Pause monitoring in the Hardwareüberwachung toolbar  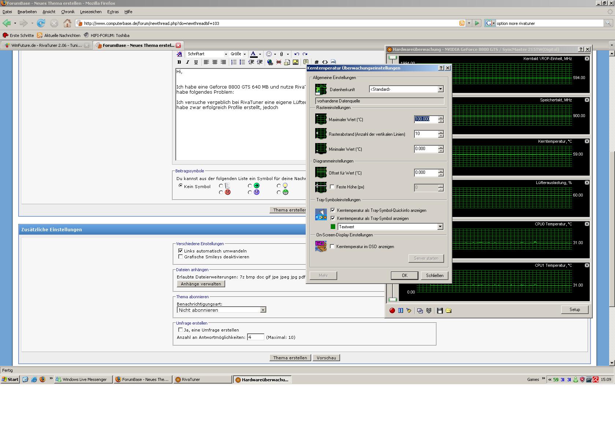coord(400,311)
